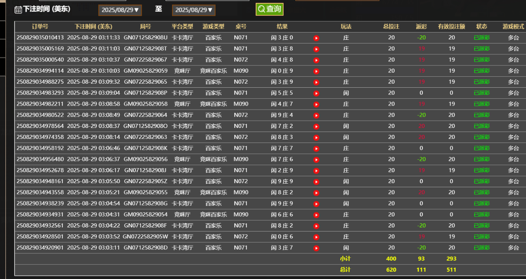This screenshot has width=526, height=279.
Task: Play replay for order 250829035010413
Action: coord(316,37)
